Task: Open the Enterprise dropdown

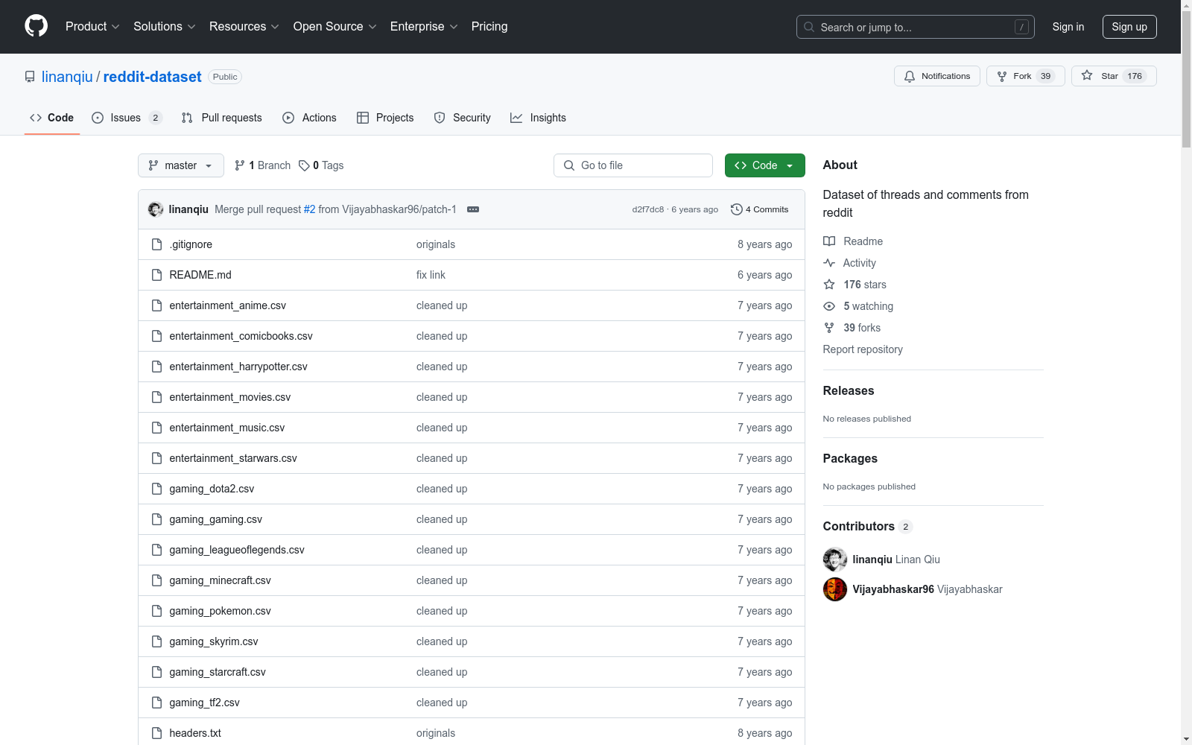Action: tap(424, 26)
